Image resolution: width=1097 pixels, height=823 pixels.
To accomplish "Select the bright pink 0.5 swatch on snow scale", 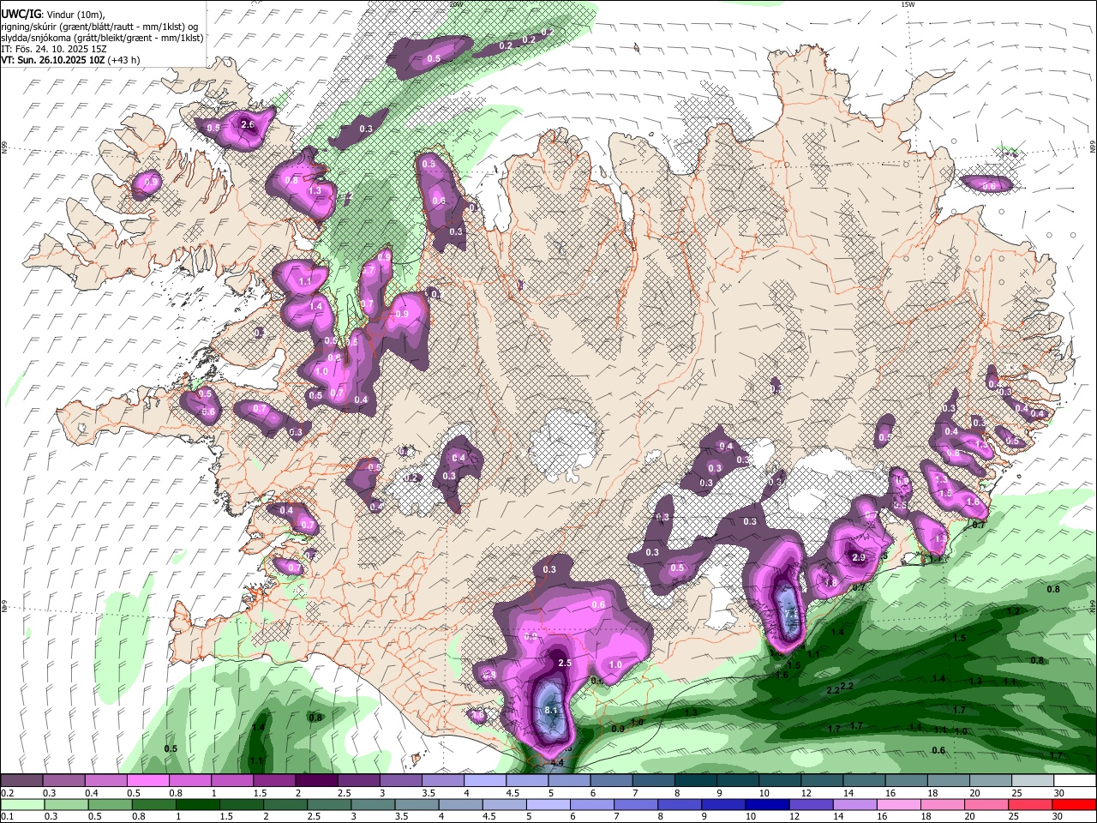I will (147, 781).
